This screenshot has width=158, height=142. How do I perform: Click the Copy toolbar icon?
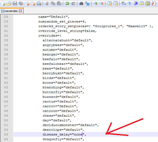coord(53,3)
